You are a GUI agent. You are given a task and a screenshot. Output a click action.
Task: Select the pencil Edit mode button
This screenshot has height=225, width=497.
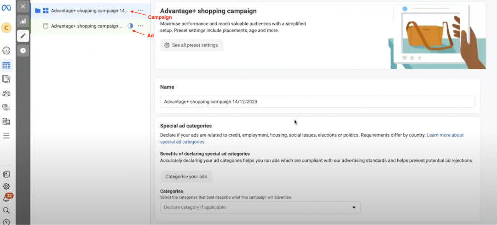(23, 36)
